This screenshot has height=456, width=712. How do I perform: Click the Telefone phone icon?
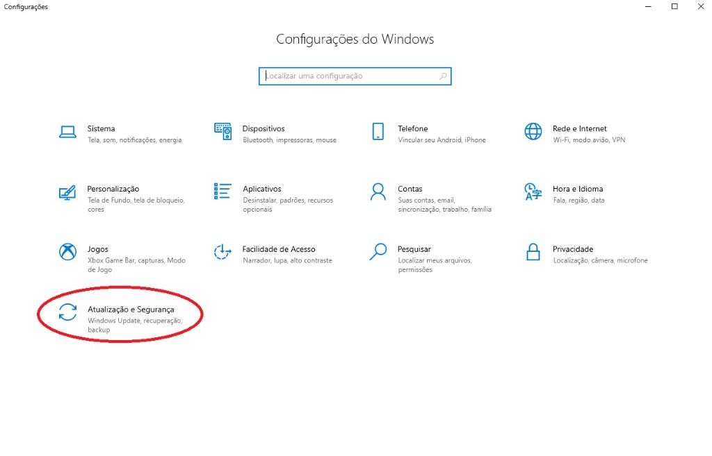click(x=378, y=132)
